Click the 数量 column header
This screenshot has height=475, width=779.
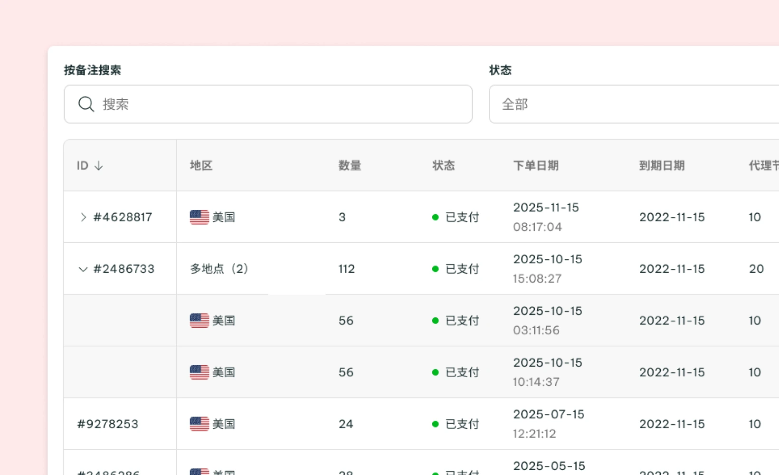tap(350, 165)
